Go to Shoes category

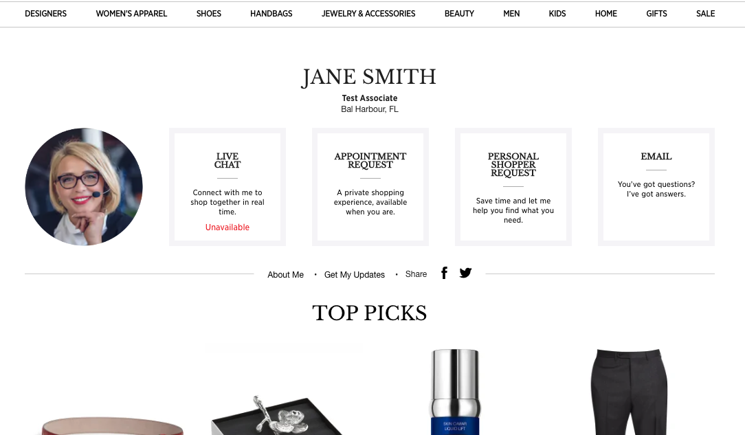[x=209, y=14]
